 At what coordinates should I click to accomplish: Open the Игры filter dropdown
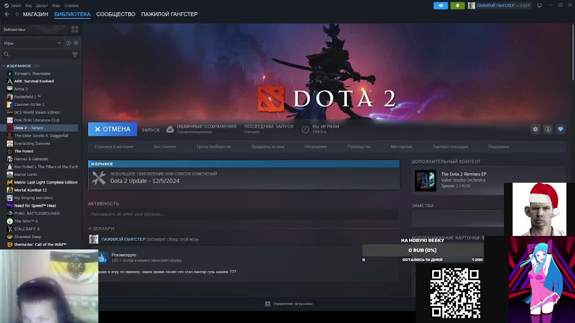(x=32, y=43)
